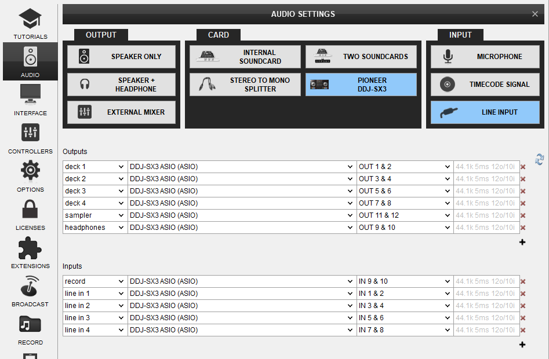Open the deck 3 output type dropdown
Screen dimensions: 549x359
pos(95,191)
